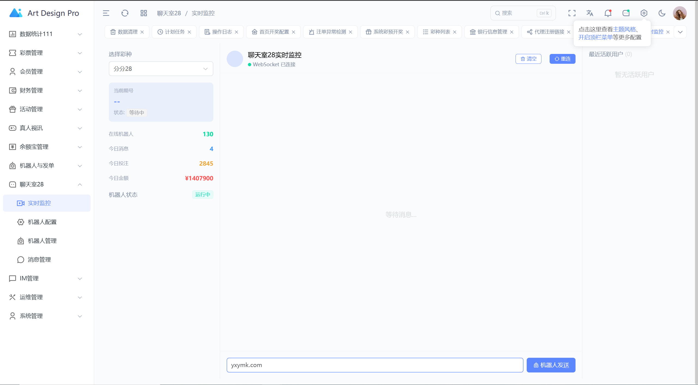
Task: Click the message input containing yxymk.com
Action: 375,365
